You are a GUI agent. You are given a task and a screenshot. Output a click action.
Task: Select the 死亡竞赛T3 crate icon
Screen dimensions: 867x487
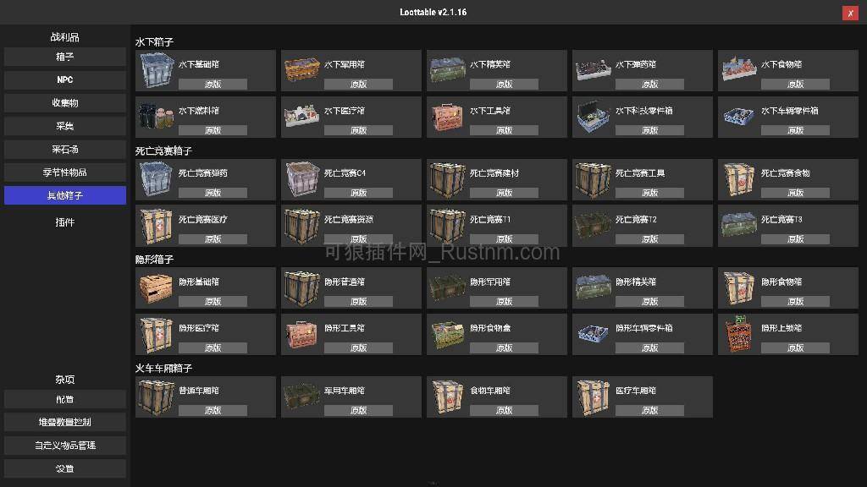pyautogui.click(x=739, y=225)
